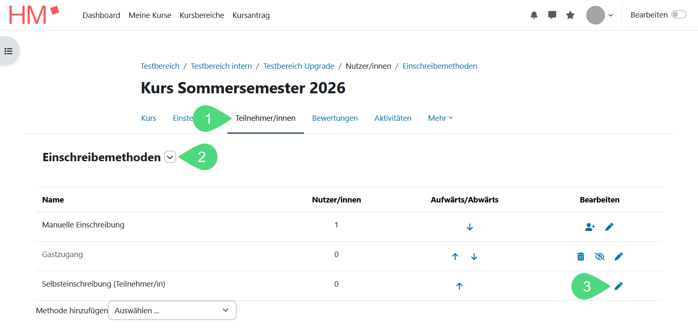Follow the Testbereich Upgrade breadcrumb link

(x=299, y=66)
